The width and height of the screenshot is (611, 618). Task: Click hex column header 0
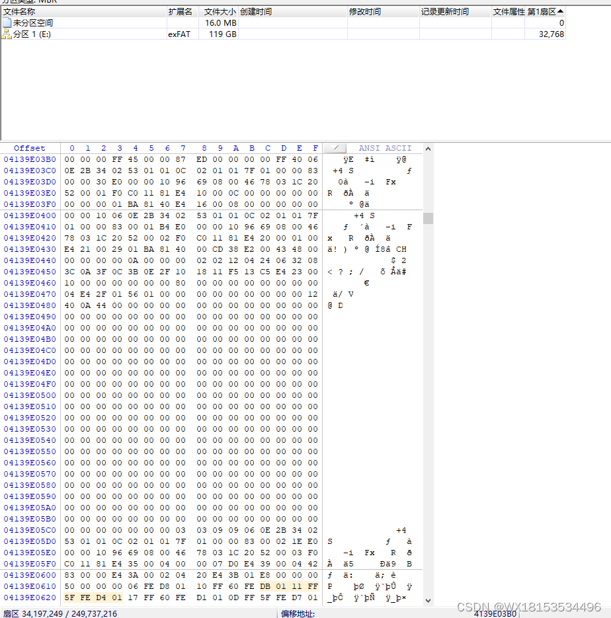tap(71, 148)
